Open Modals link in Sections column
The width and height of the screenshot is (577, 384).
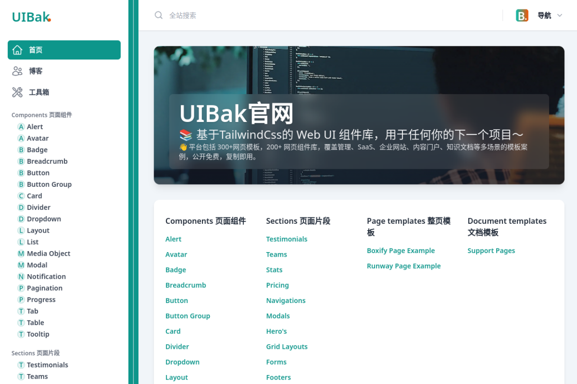point(278,316)
